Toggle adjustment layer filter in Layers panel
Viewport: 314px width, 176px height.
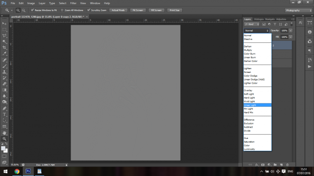269,24
